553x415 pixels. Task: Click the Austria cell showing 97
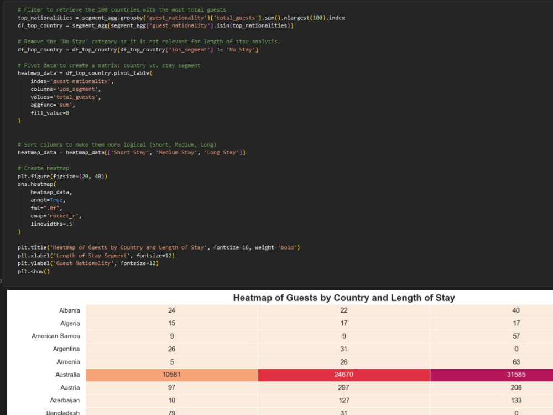(x=172, y=387)
